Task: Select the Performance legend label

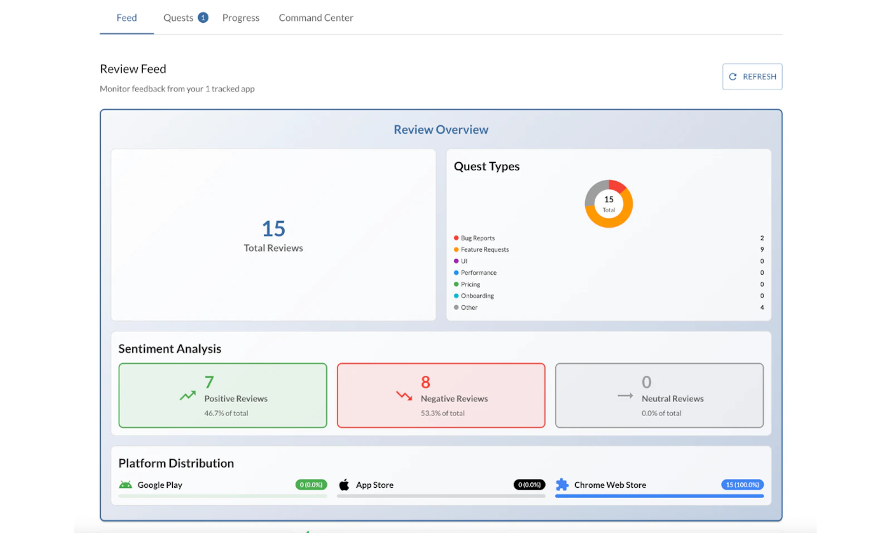Action: point(479,273)
